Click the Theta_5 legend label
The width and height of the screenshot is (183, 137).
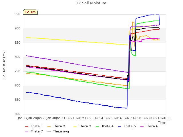tap(130, 126)
